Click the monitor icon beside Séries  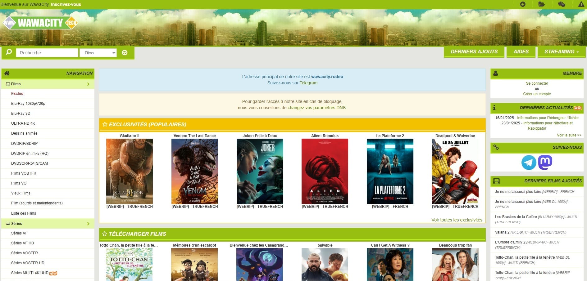point(8,223)
